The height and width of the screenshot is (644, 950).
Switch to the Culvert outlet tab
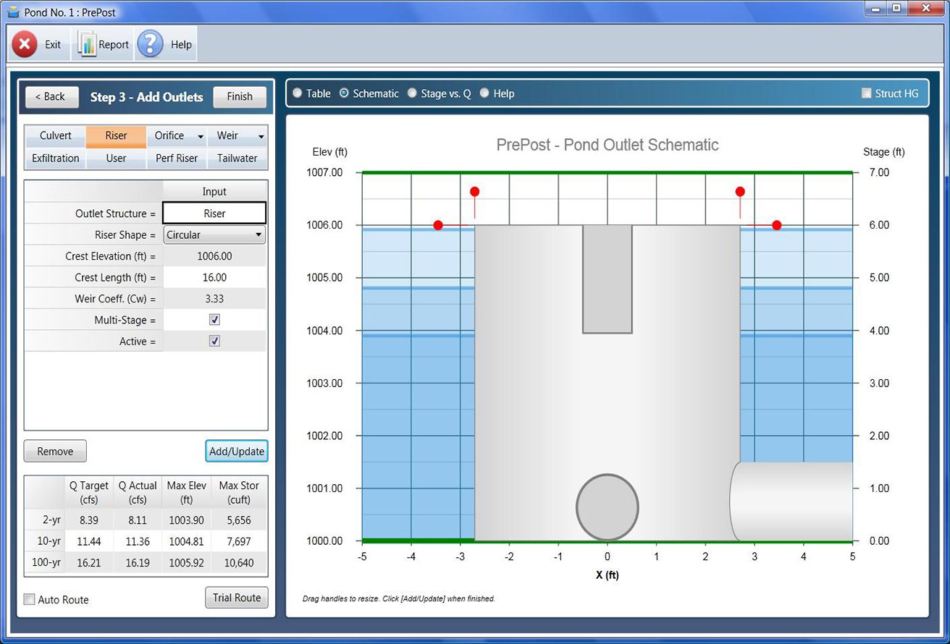(55, 135)
